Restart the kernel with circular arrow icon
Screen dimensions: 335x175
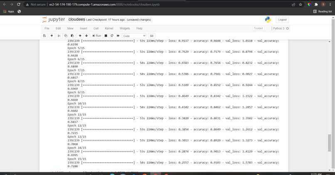pos(112,36)
